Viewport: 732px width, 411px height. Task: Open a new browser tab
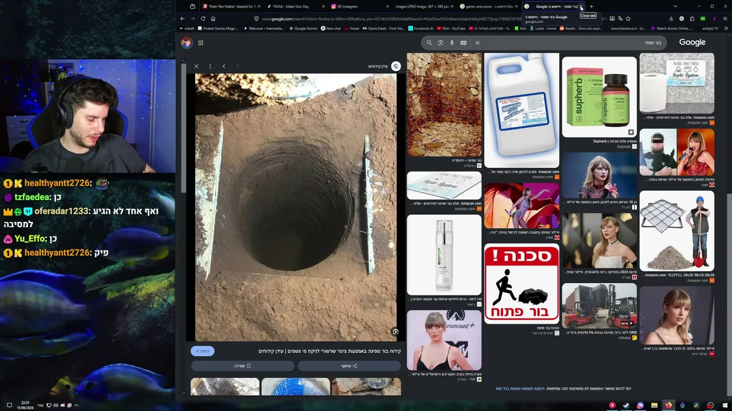(591, 6)
